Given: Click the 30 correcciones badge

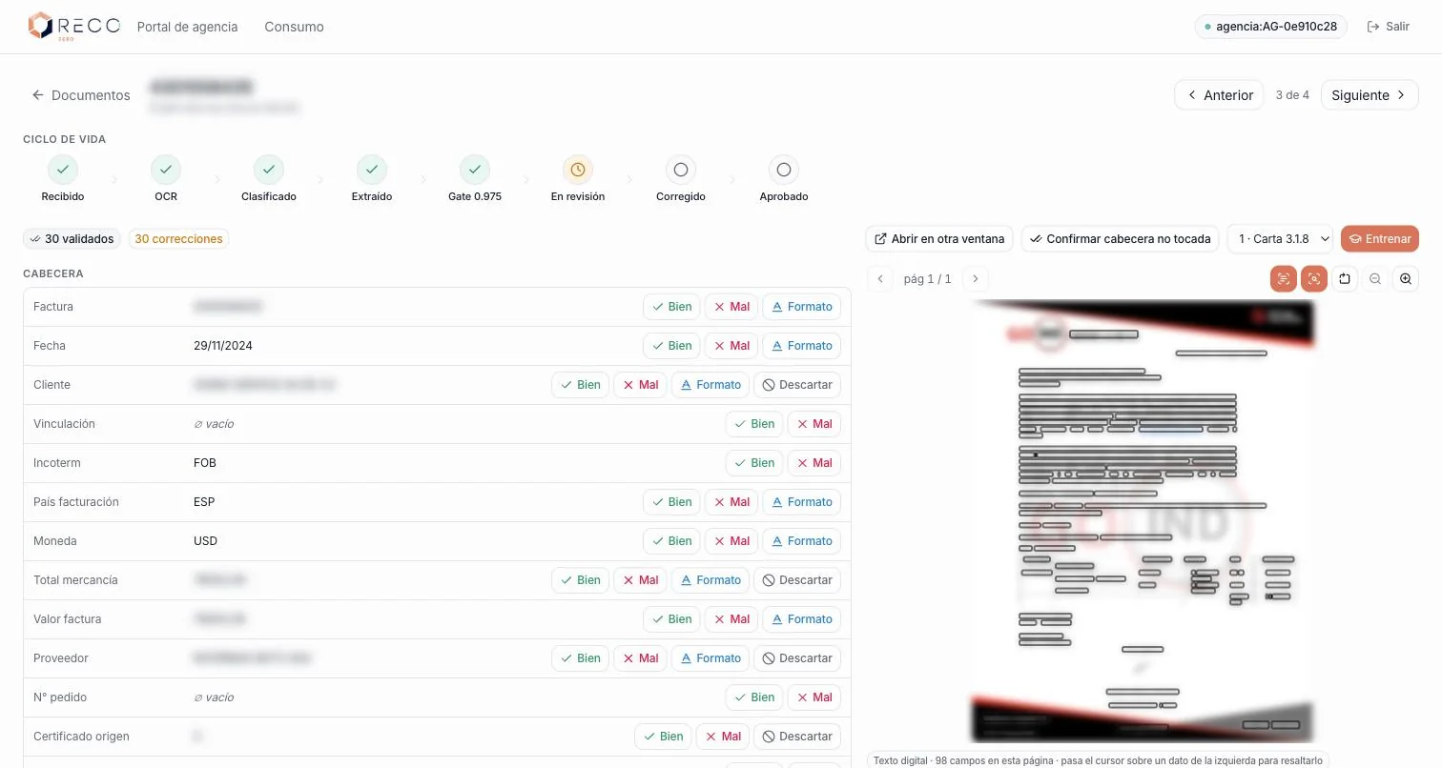Looking at the screenshot, I should pos(178,239).
